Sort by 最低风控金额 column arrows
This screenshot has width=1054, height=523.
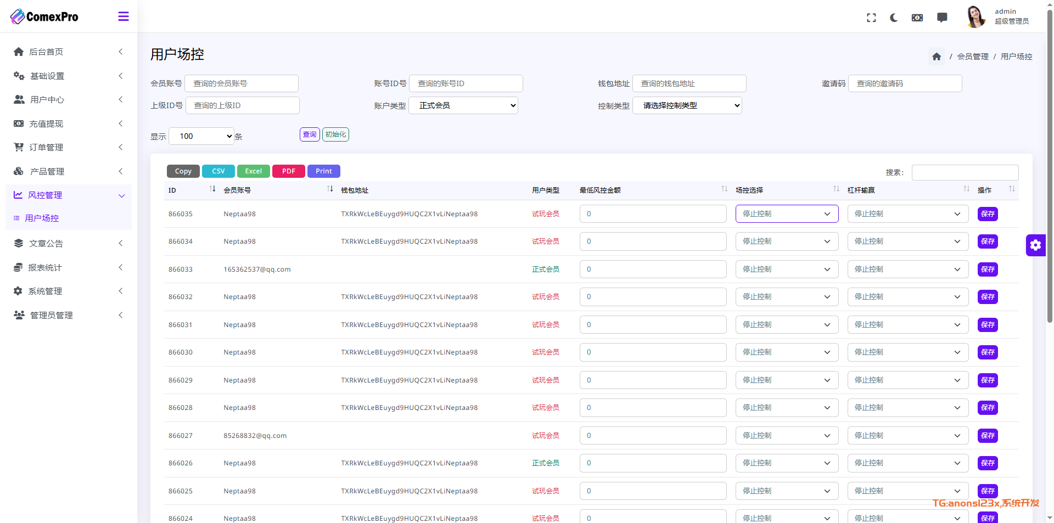[724, 189]
